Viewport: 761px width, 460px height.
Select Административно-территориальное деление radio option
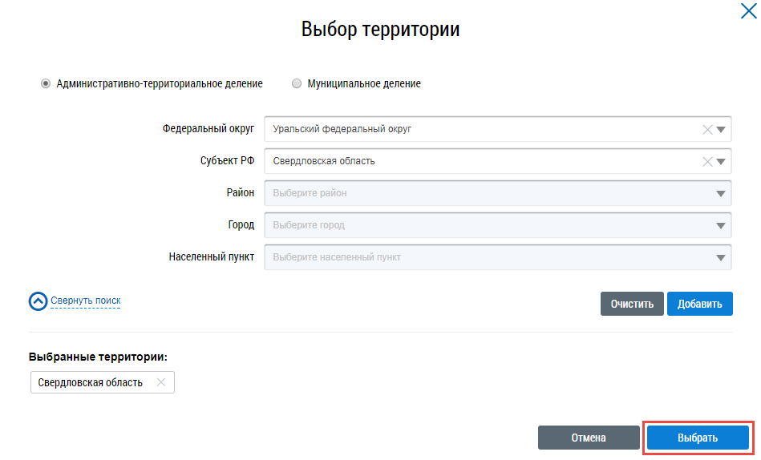coord(46,83)
